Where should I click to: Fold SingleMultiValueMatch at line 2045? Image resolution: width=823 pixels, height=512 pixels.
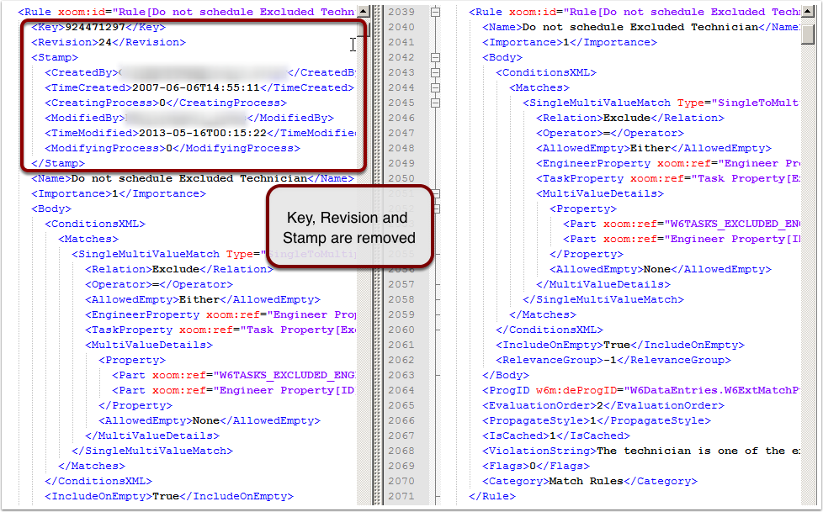coord(435,103)
